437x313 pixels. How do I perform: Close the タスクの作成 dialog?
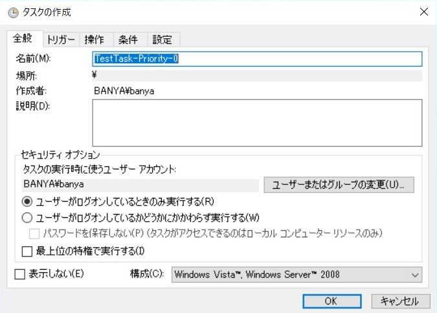pyautogui.click(x=424, y=12)
